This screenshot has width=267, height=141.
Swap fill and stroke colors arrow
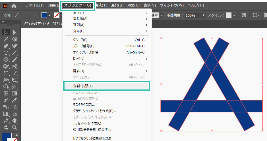pos(16,135)
